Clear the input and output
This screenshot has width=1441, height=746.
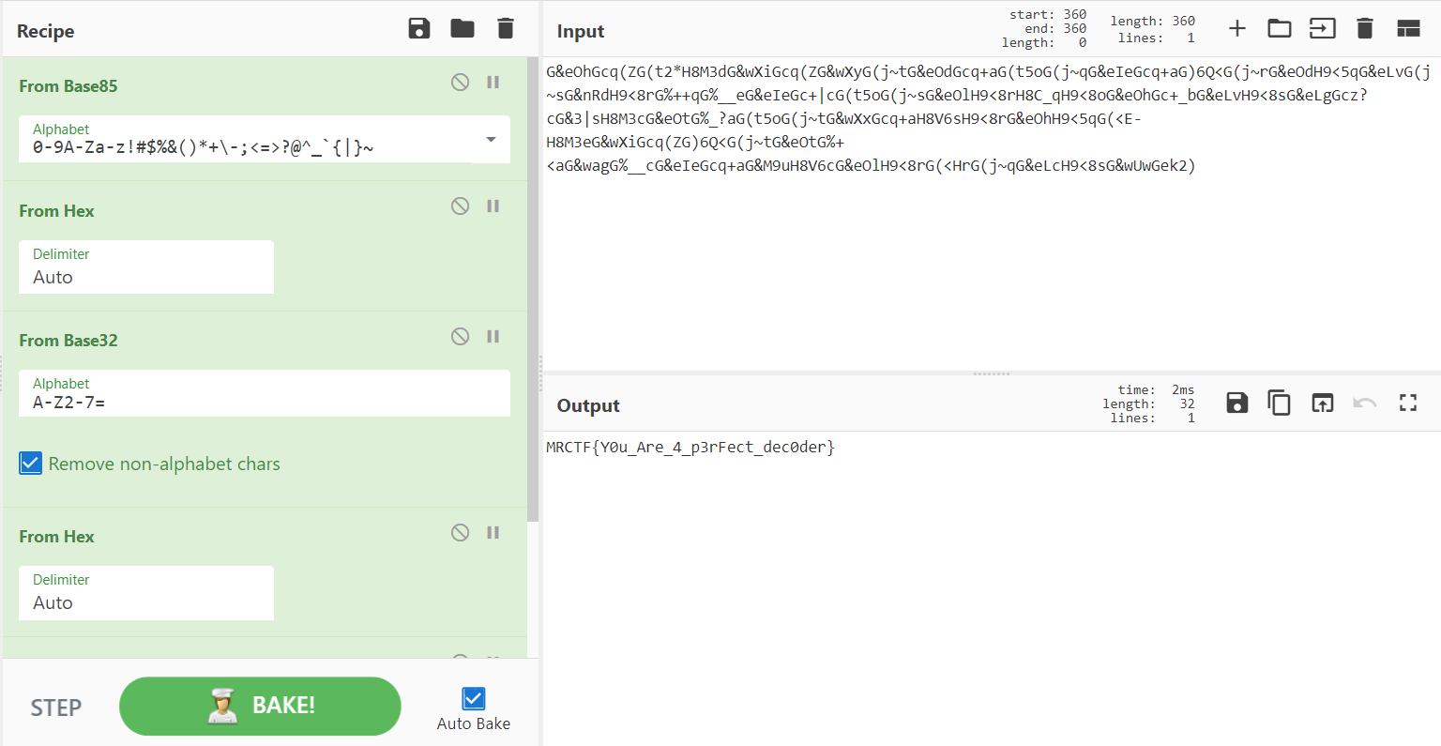(x=1365, y=29)
